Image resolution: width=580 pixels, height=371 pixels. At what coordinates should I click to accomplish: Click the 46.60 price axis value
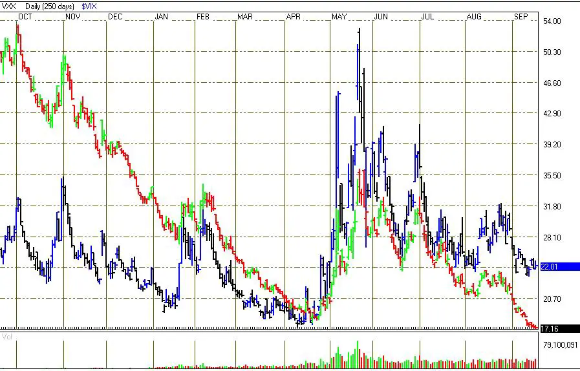(552, 83)
